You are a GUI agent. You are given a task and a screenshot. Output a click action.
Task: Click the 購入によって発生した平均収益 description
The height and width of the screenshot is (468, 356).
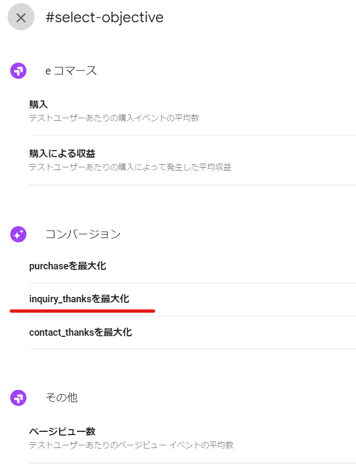pos(130,167)
